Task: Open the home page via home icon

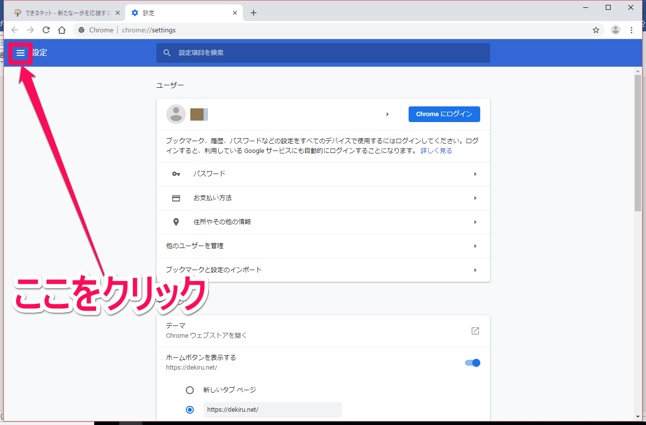Action: pos(62,30)
